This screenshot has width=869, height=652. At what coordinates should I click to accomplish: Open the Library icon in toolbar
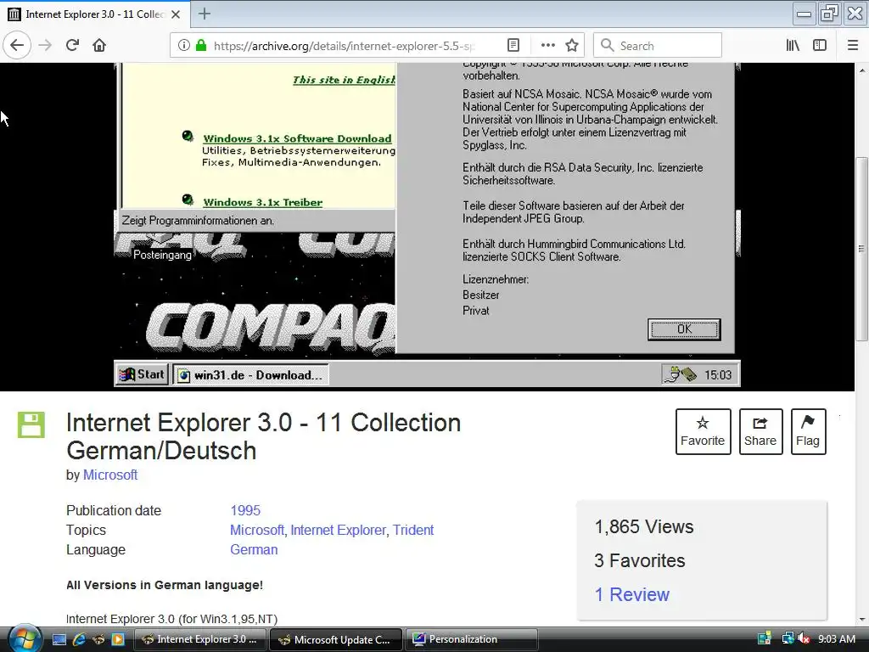793,46
